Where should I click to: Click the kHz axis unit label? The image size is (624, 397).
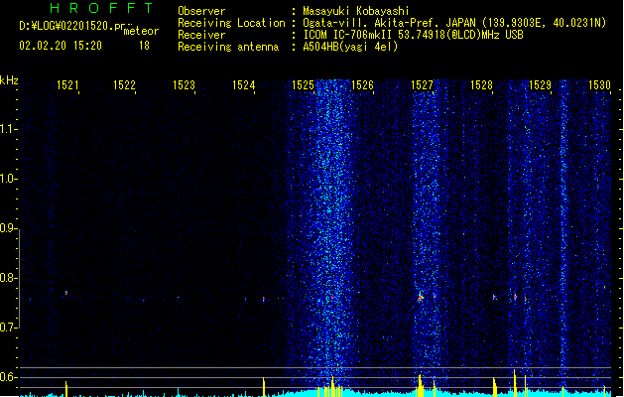(x=9, y=80)
